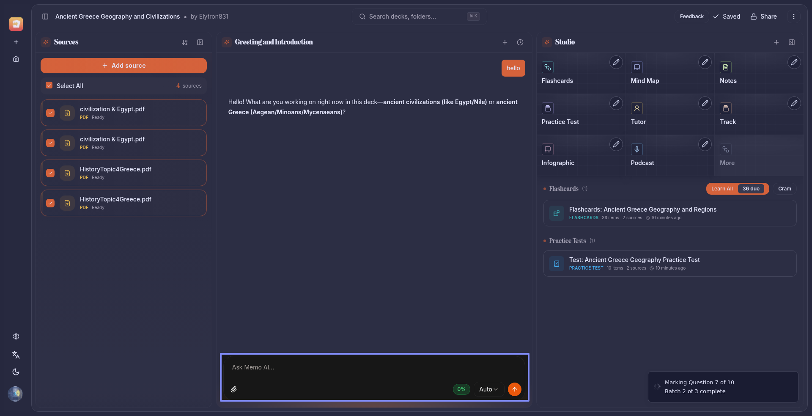Image resolution: width=812 pixels, height=416 pixels.
Task: Send message with orange arrow button
Action: click(514, 389)
